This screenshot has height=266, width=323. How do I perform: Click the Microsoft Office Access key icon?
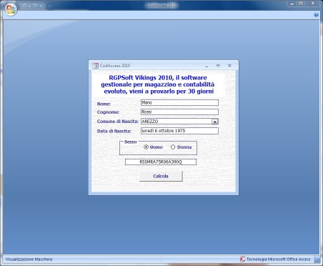242,259
